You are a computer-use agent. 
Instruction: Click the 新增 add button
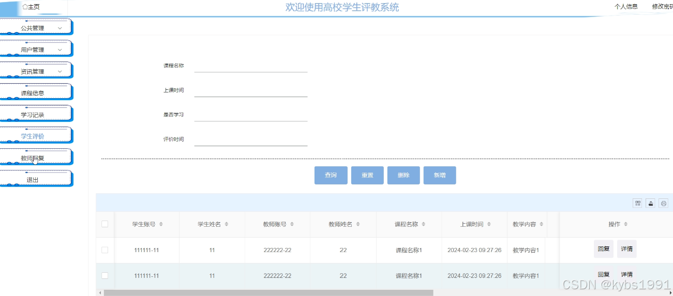[440, 175]
